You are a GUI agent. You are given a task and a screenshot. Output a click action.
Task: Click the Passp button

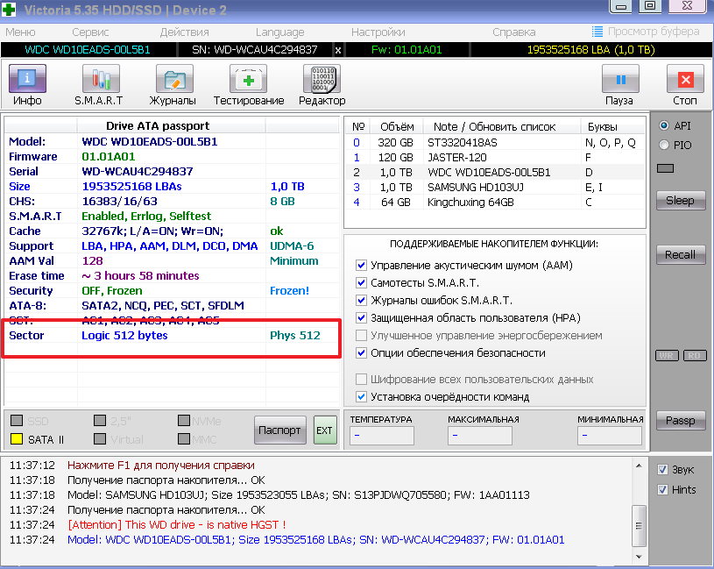tap(681, 421)
